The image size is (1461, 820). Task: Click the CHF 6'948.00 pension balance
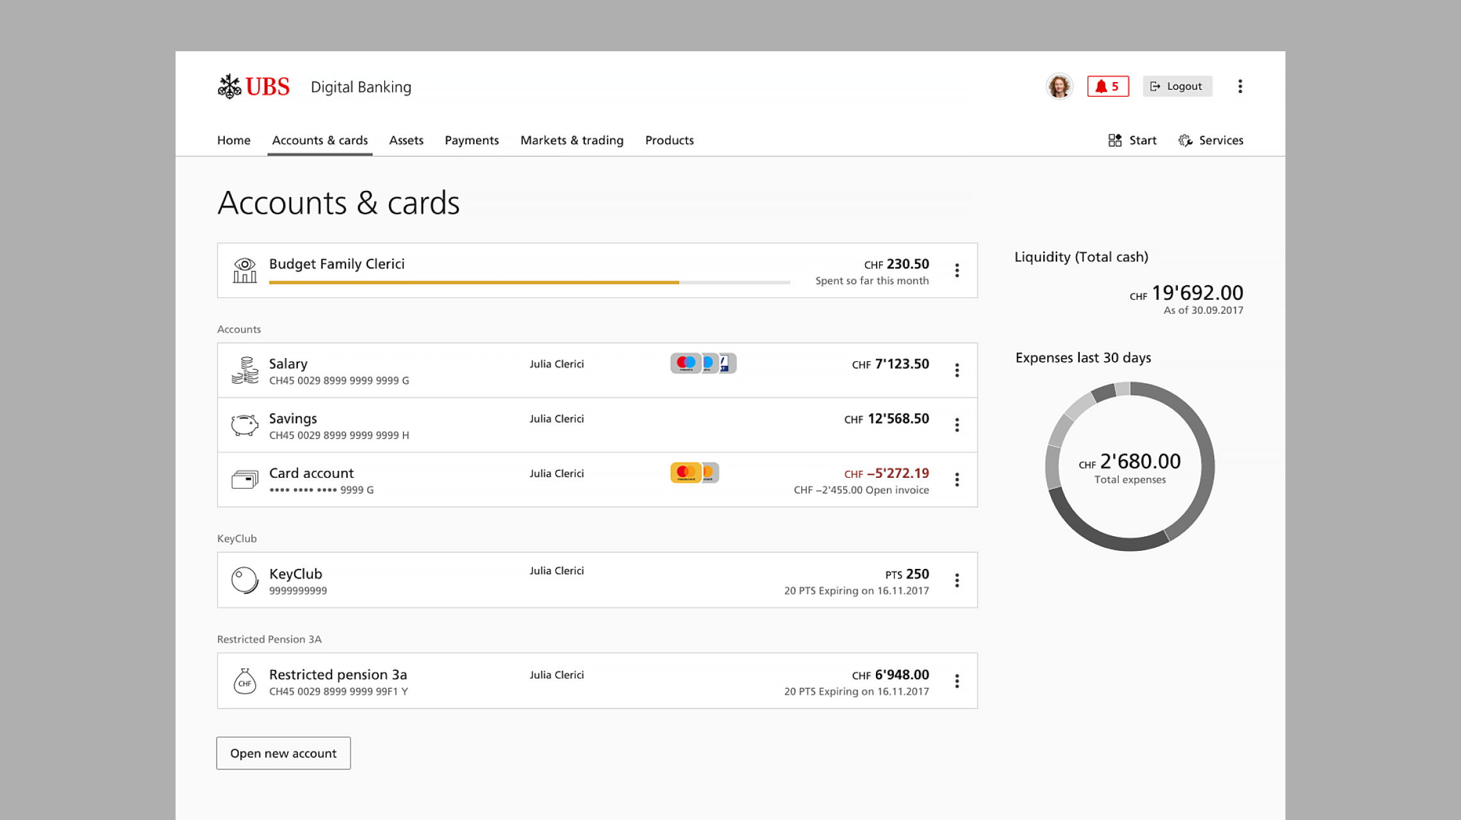point(890,675)
